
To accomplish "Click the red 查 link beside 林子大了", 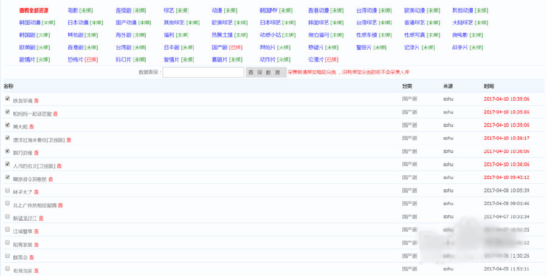I will pyautogui.click(x=36, y=192).
